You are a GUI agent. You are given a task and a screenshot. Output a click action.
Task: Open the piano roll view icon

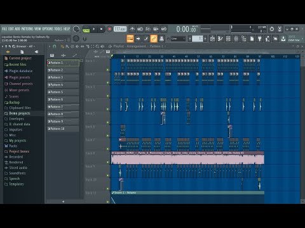pyautogui.click(x=220, y=39)
